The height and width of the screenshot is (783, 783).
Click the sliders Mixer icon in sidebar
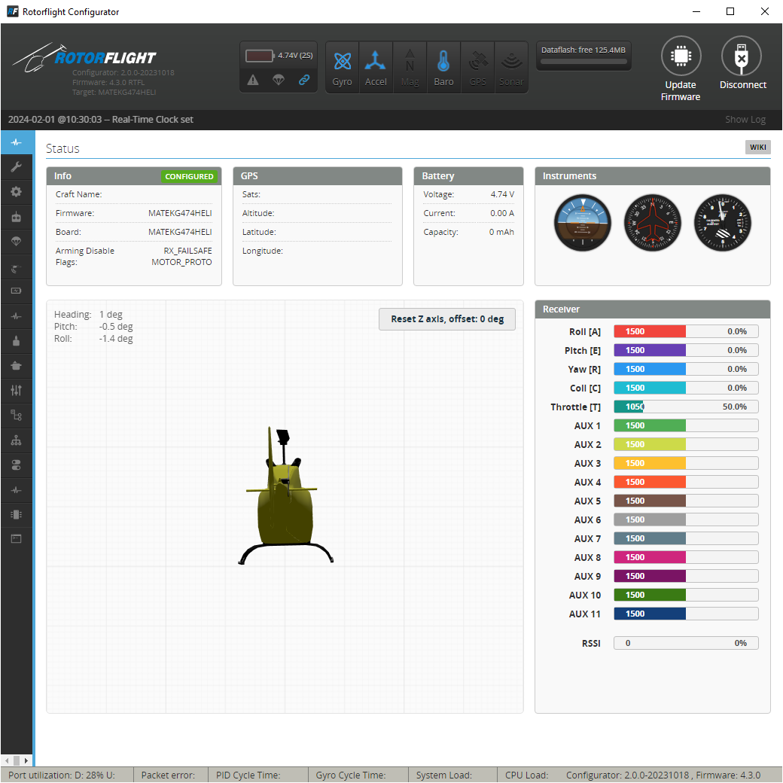tap(16, 390)
